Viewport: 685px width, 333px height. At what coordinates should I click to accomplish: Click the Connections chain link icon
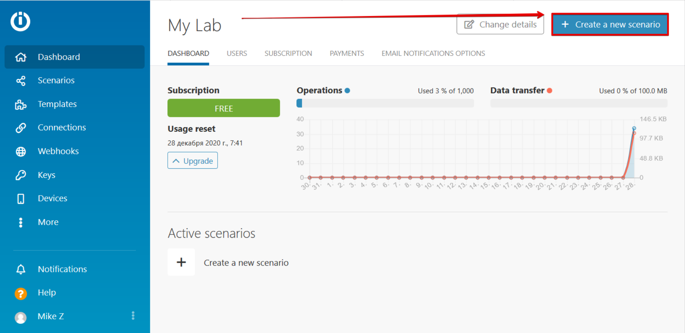tap(21, 128)
